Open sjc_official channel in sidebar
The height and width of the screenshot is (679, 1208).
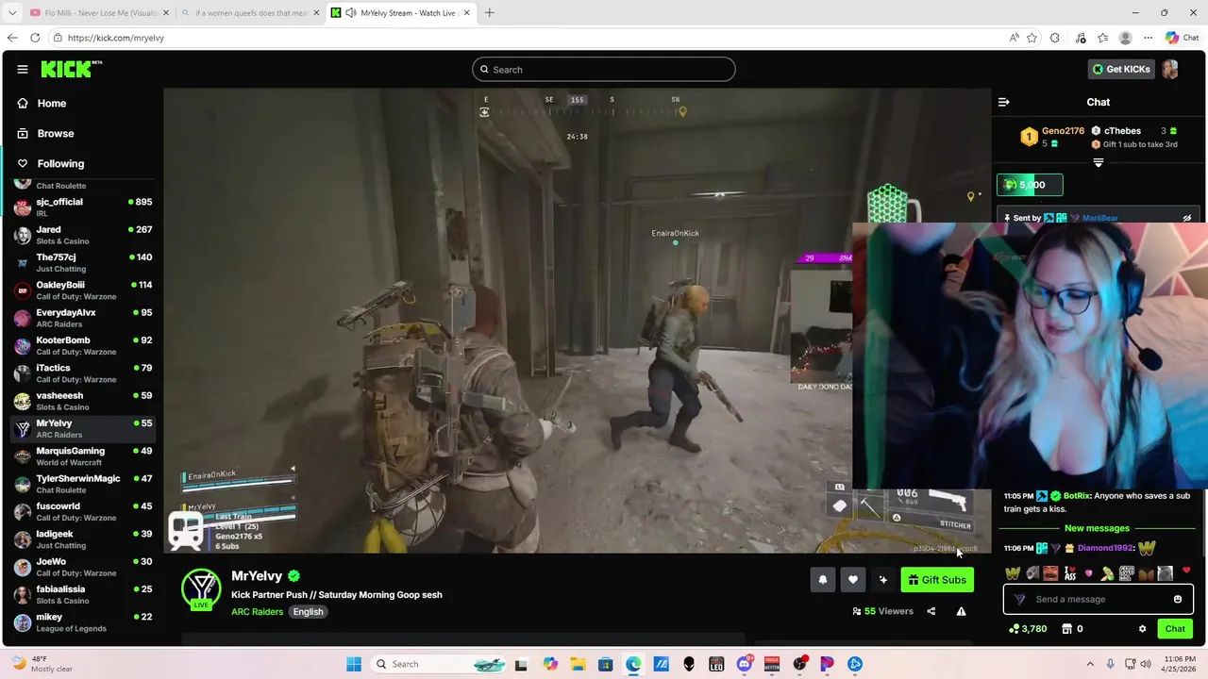click(x=82, y=207)
